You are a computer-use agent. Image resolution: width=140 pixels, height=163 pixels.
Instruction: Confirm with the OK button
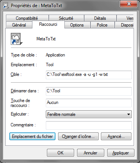(60, 153)
